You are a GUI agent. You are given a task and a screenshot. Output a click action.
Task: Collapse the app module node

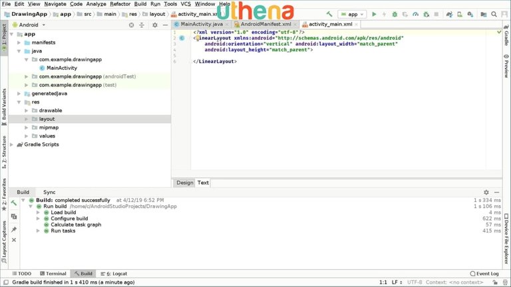[11, 34]
